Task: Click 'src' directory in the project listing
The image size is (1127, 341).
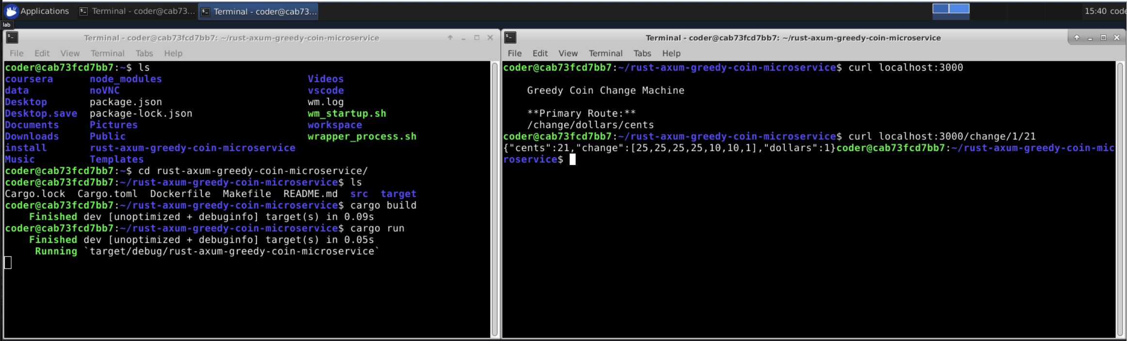Action: (359, 194)
